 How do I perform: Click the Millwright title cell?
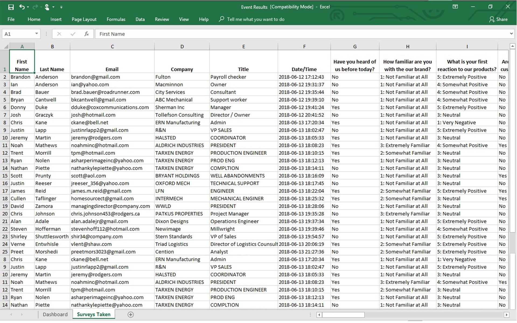pos(244,229)
